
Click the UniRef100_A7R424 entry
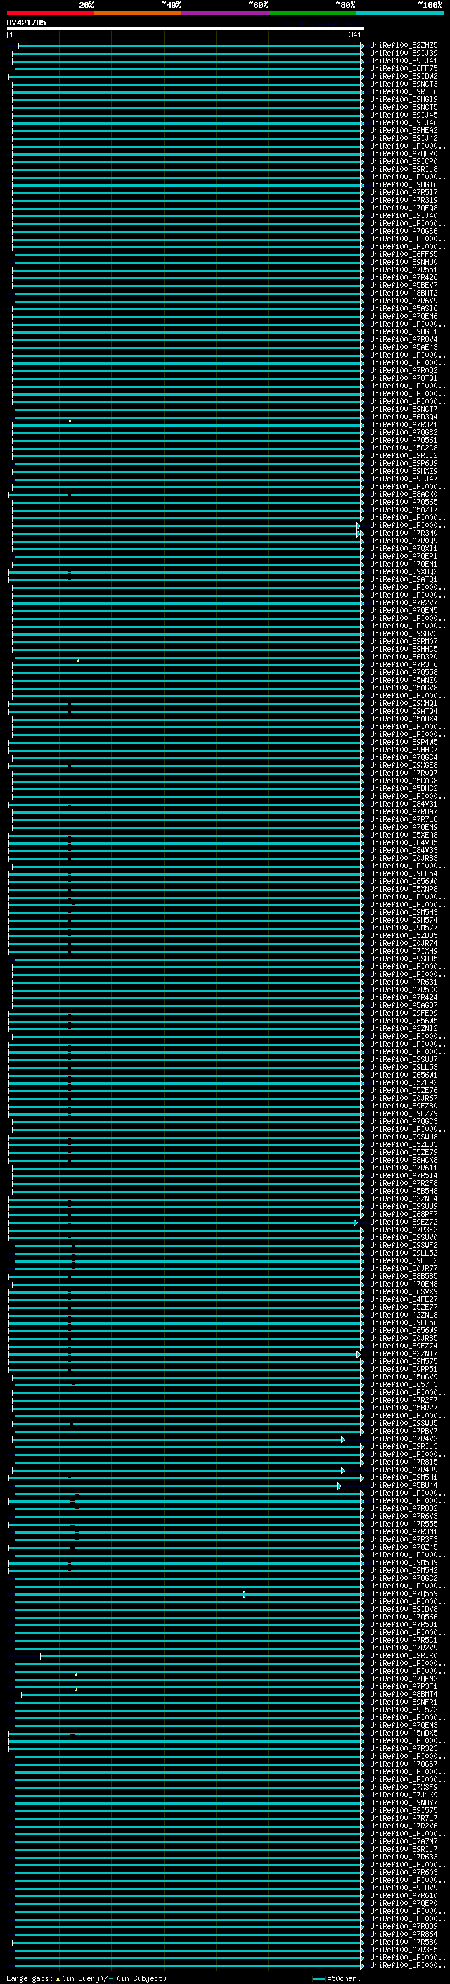coord(404,998)
